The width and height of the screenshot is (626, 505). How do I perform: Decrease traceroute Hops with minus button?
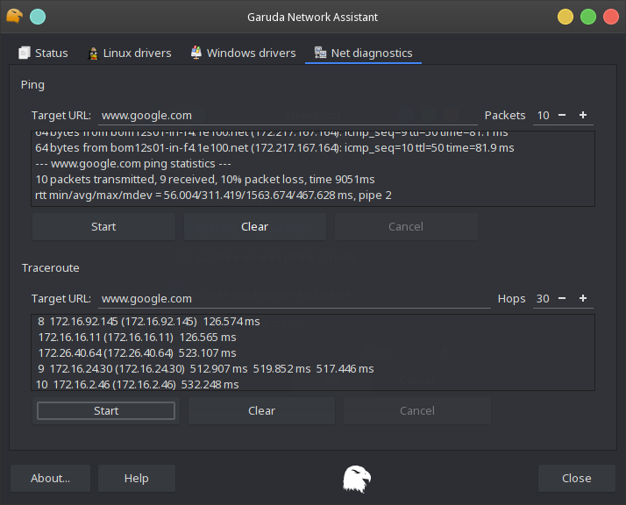(x=562, y=299)
